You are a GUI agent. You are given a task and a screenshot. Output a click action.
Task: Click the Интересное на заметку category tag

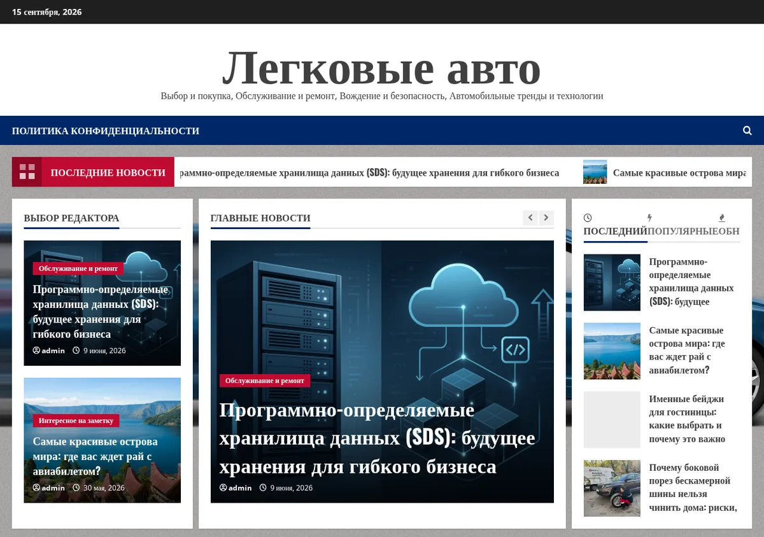76,421
